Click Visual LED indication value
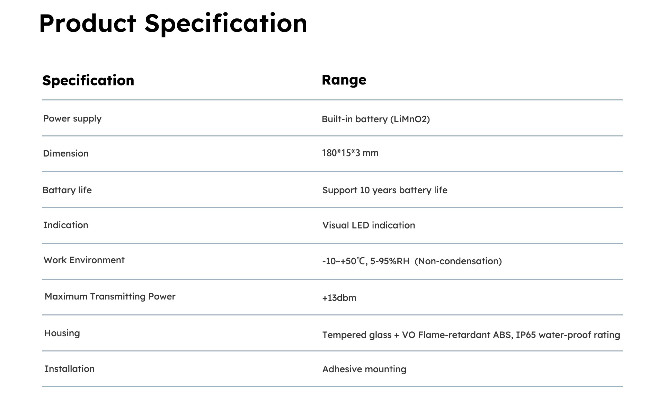The image size is (665, 402). point(369,225)
